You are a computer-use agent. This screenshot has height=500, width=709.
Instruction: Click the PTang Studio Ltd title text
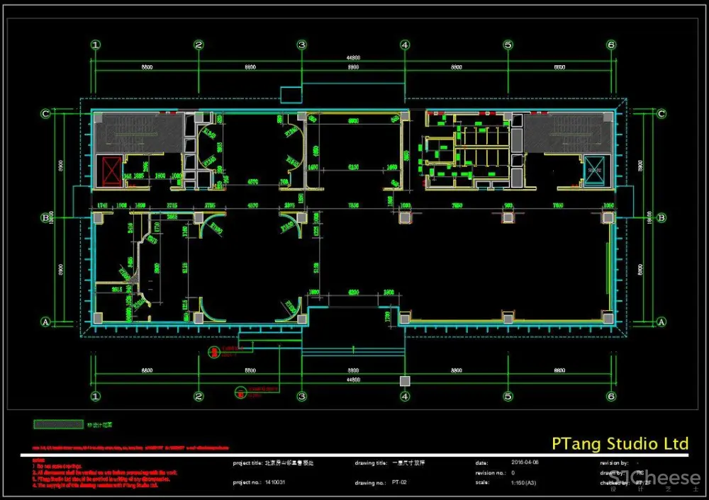(x=620, y=444)
